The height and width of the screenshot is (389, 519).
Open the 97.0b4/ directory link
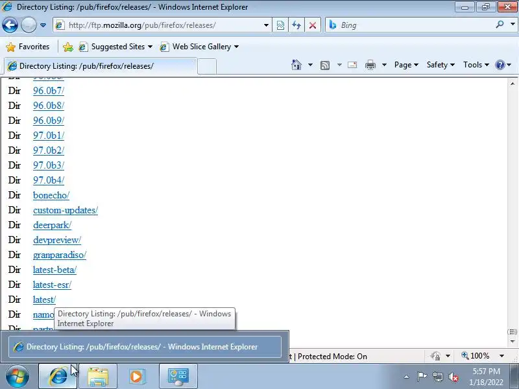(x=49, y=180)
